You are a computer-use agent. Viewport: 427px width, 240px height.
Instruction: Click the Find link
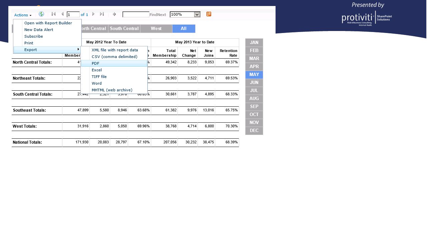tap(153, 15)
